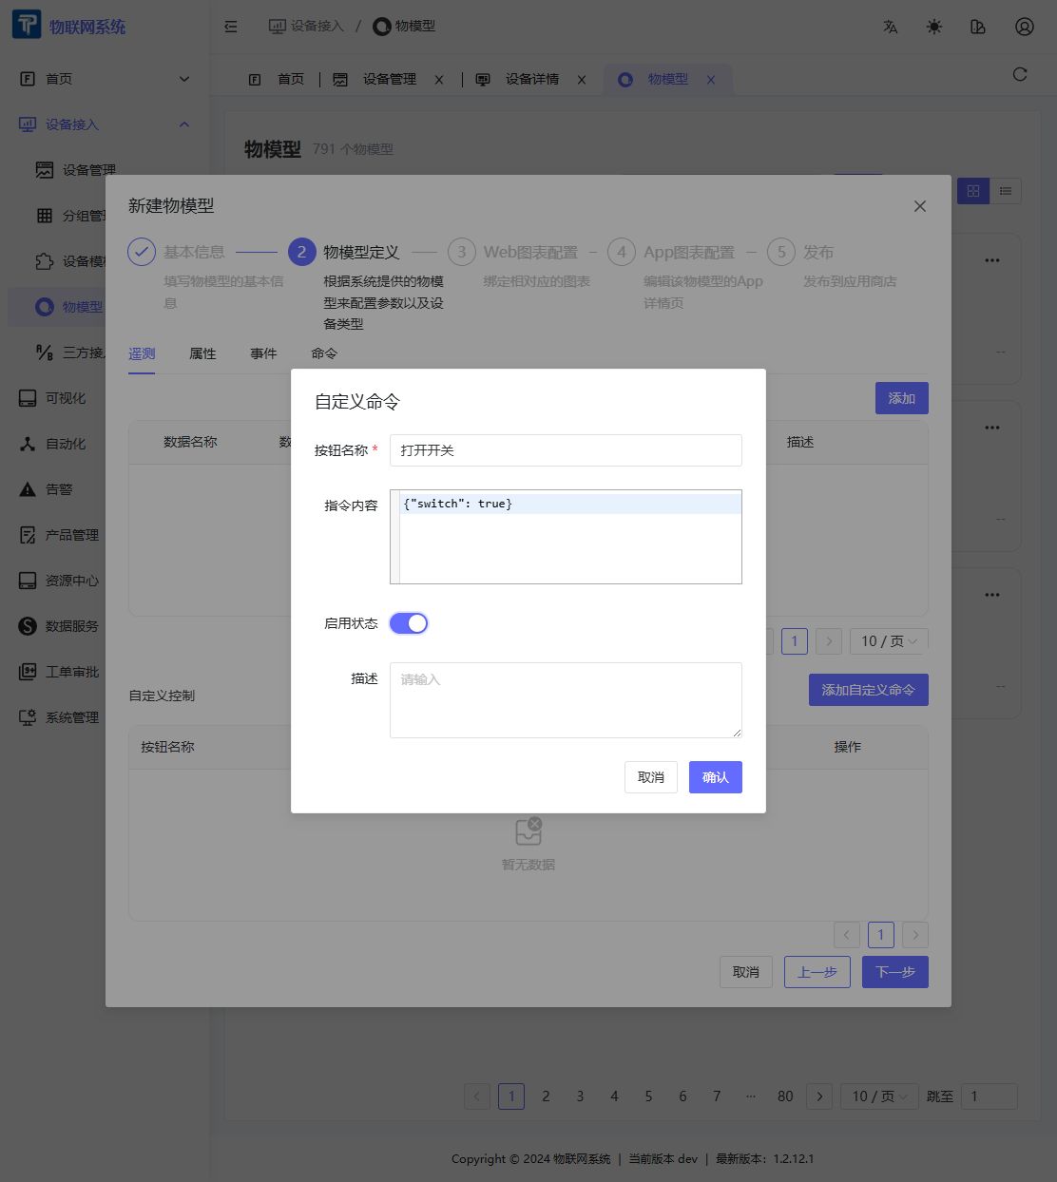1057x1182 pixels.
Task: Open the language translation icon
Action: pyautogui.click(x=891, y=27)
